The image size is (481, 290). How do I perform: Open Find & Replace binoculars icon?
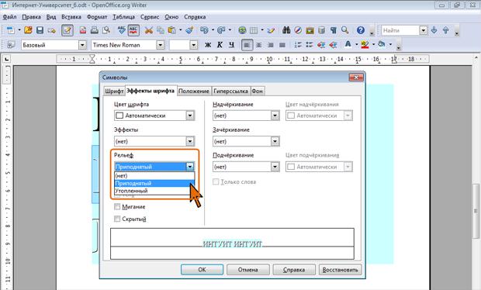pos(286,30)
